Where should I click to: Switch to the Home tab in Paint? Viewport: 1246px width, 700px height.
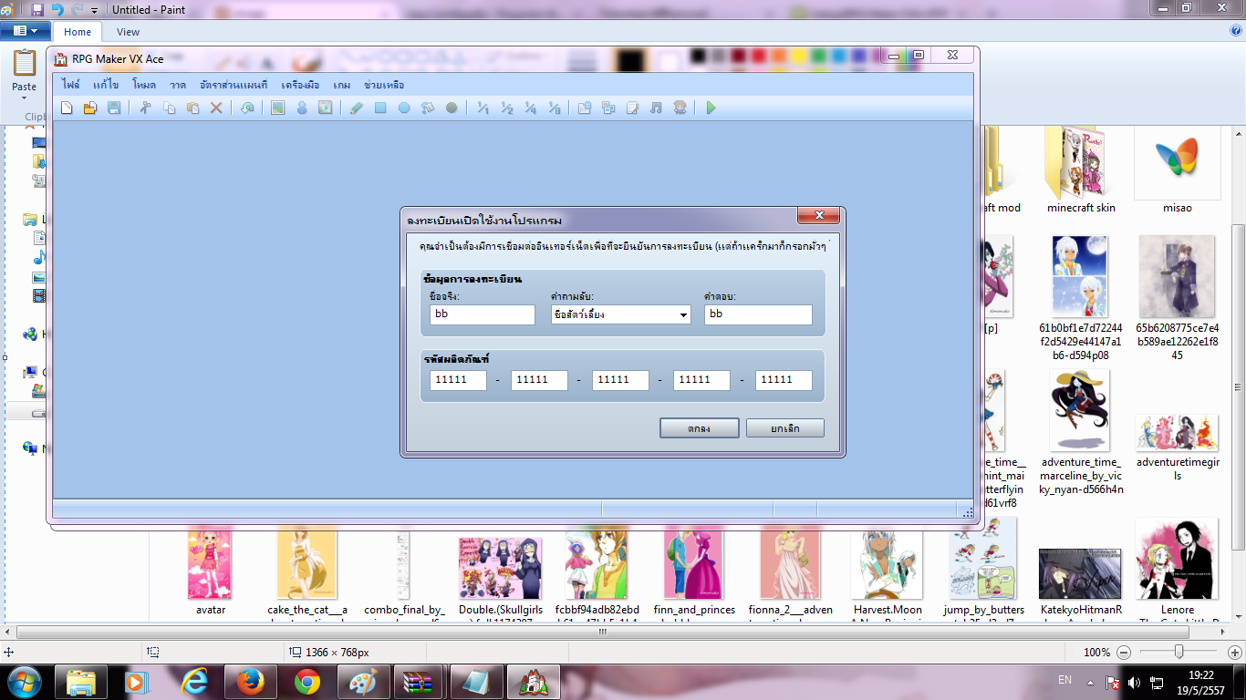[78, 32]
